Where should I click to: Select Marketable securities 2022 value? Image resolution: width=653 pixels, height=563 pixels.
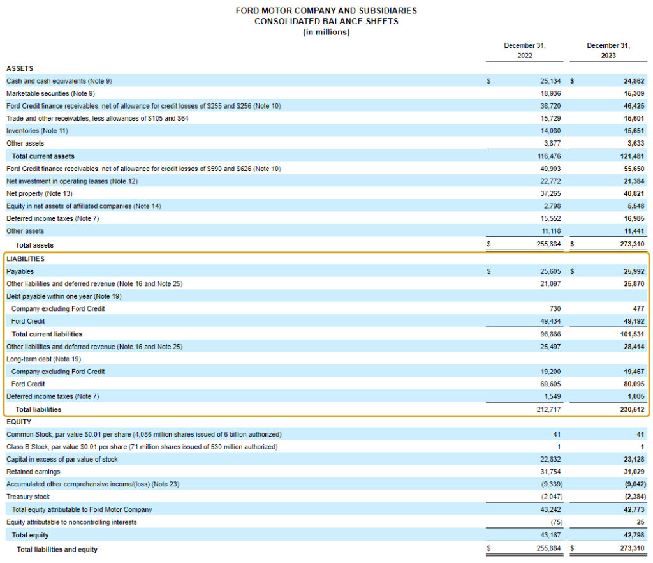550,93
